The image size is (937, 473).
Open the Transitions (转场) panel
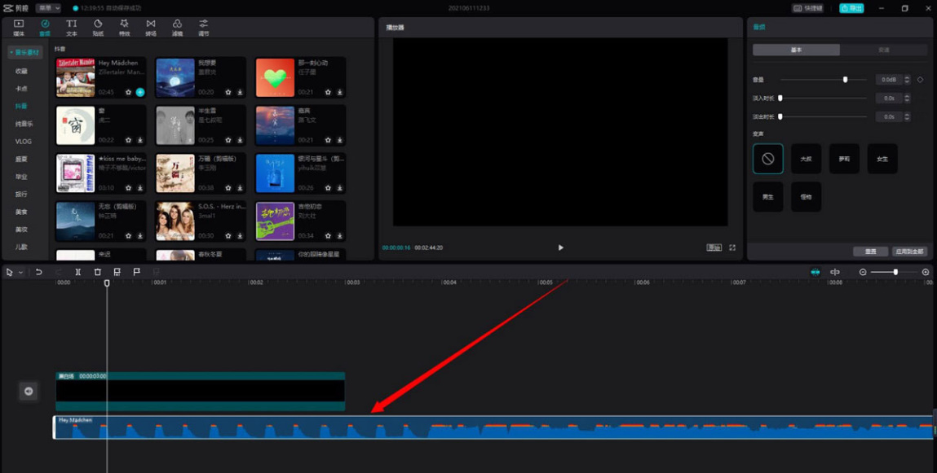(151, 28)
